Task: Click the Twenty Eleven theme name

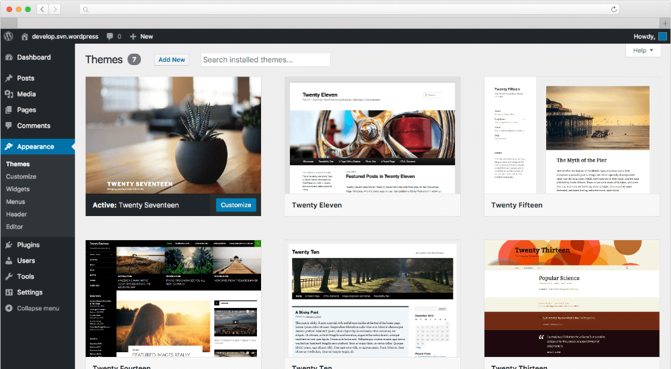Action: (x=317, y=205)
